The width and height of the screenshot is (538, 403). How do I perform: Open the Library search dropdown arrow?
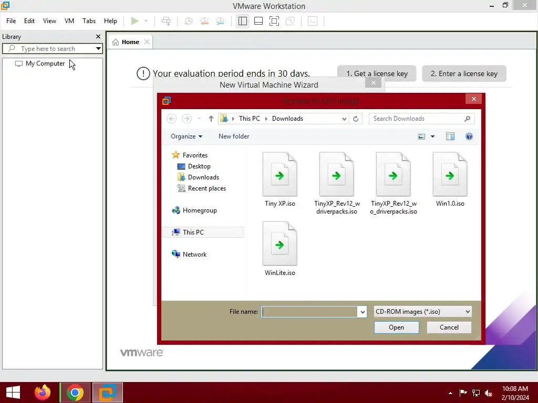tap(98, 49)
